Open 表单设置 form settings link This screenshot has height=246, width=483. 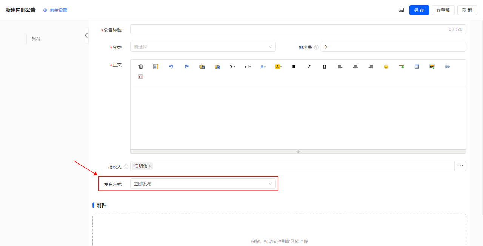tap(55, 10)
